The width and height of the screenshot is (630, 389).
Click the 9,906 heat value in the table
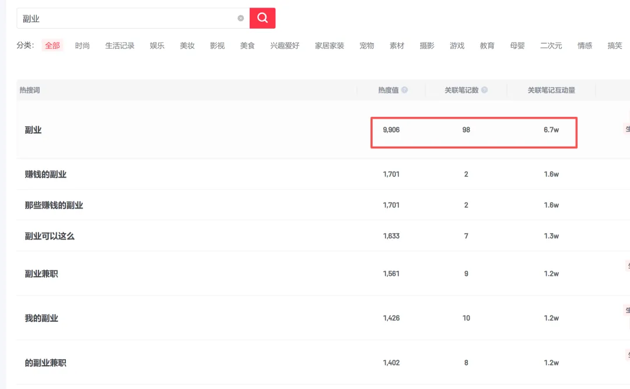(x=391, y=130)
